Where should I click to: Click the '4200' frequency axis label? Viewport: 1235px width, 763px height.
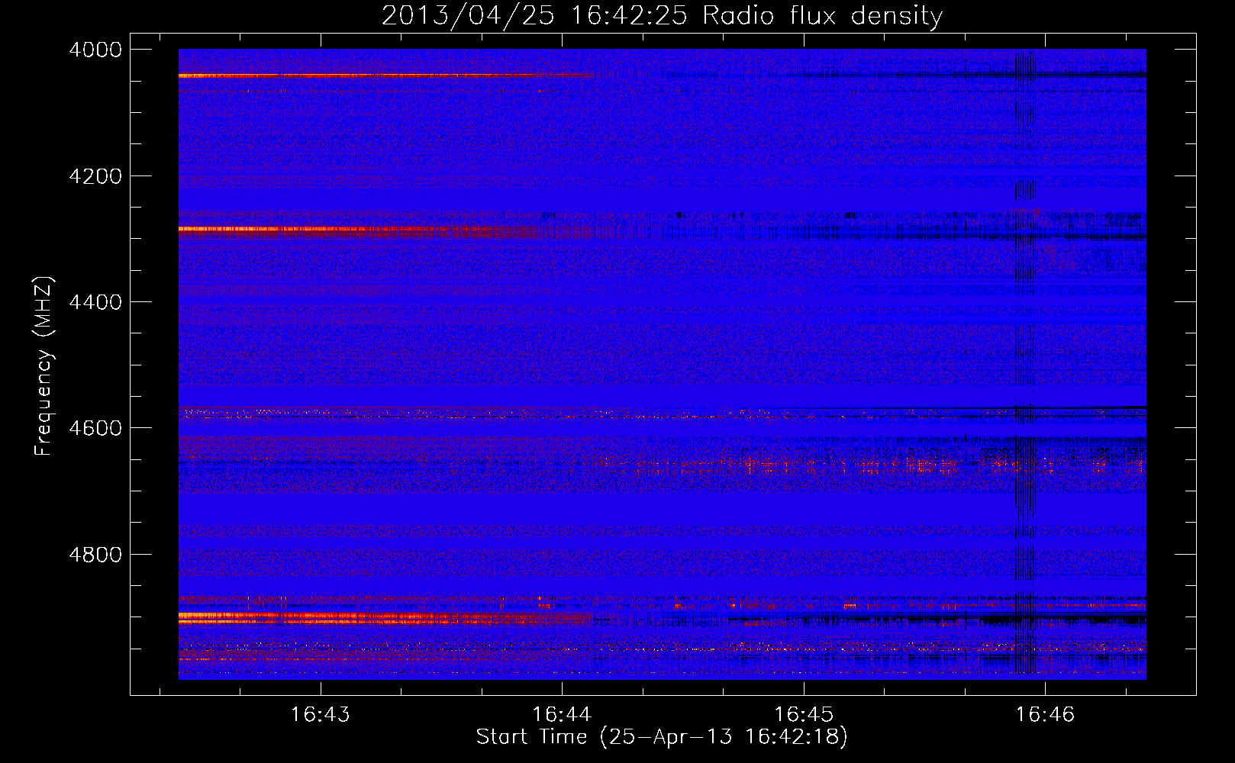point(95,176)
